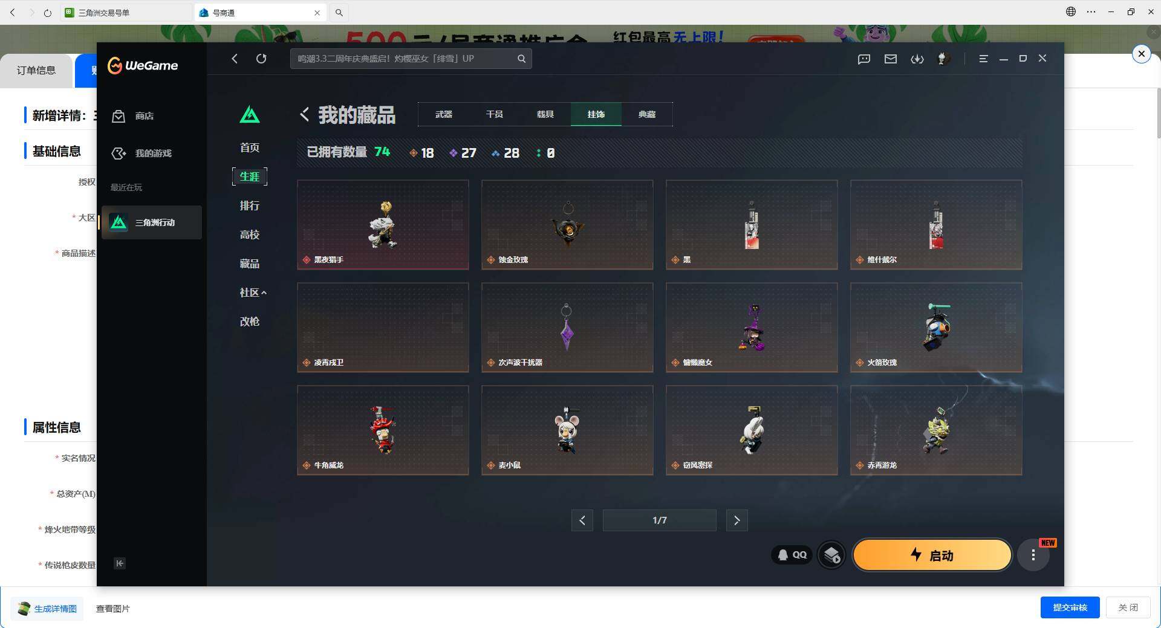
Task: Refresh the WeGame page
Action: coord(261,59)
